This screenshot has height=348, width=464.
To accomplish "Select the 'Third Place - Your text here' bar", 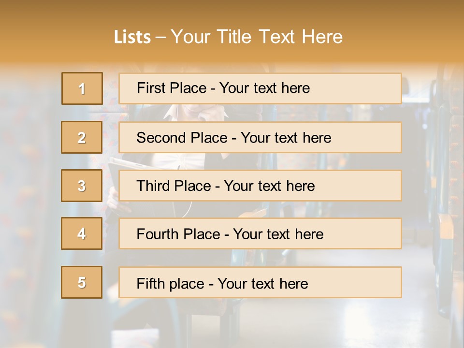I will tap(260, 186).
